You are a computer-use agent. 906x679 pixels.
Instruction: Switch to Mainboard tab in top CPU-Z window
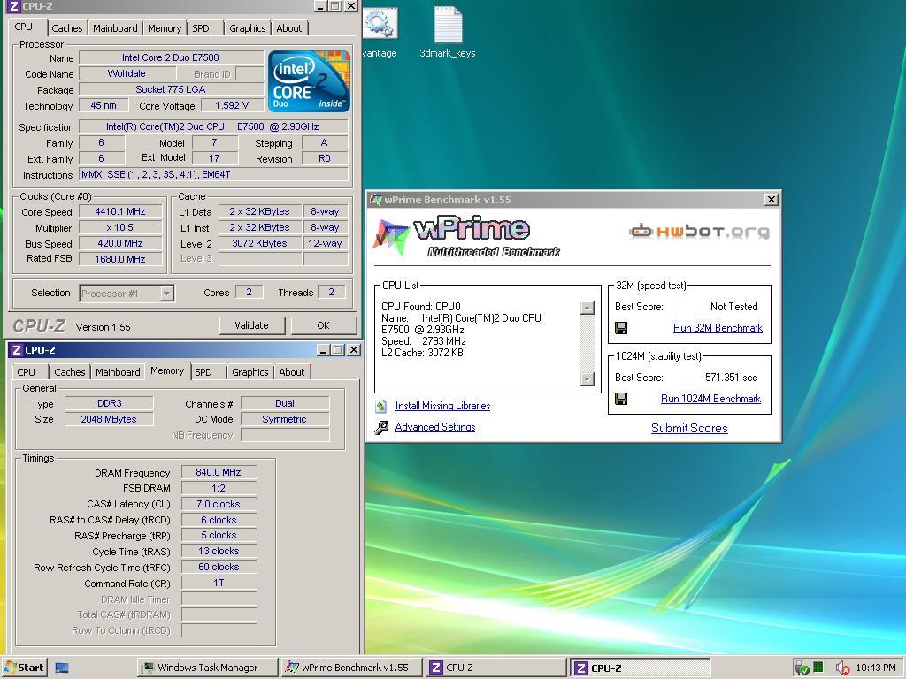point(115,28)
